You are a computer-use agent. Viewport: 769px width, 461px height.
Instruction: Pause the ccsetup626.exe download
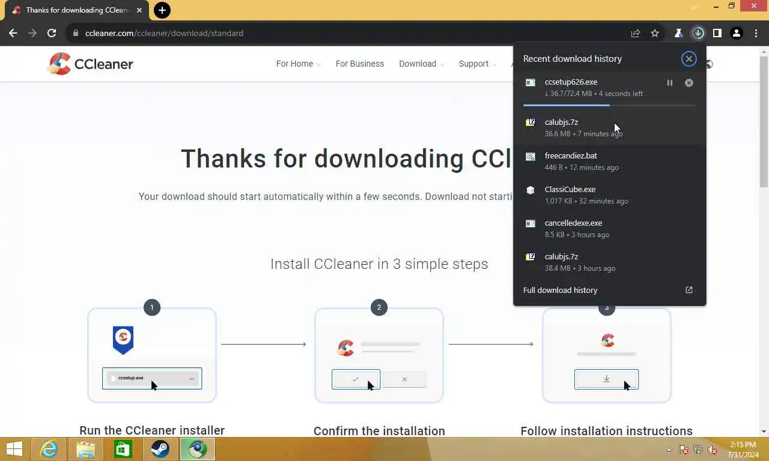pos(670,83)
